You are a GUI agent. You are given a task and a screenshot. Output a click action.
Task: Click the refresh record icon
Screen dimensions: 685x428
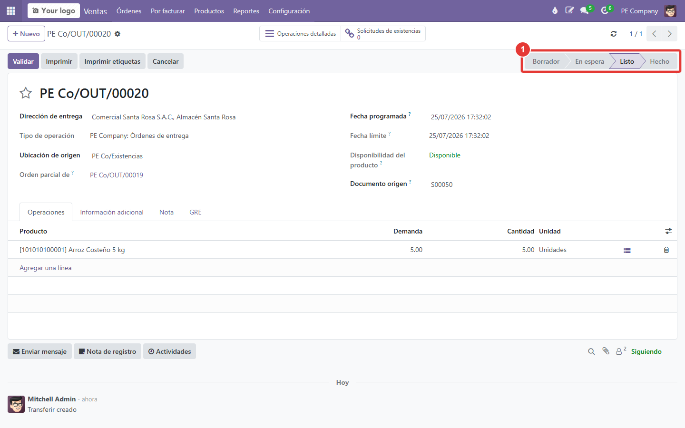click(614, 34)
